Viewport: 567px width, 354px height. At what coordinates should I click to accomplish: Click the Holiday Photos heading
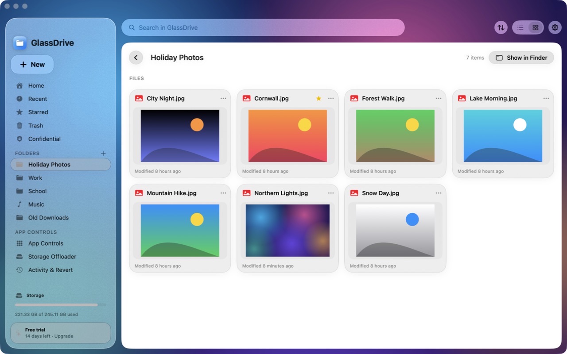(177, 58)
